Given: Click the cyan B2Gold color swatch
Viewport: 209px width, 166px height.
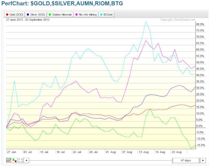Looking at the screenshot, I should [101, 15].
